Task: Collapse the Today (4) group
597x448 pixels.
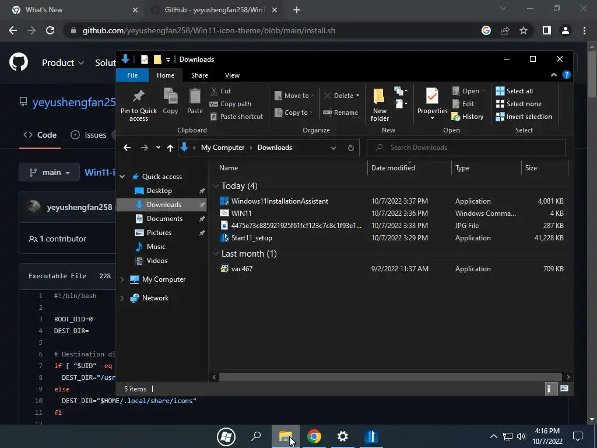Action: [216, 186]
